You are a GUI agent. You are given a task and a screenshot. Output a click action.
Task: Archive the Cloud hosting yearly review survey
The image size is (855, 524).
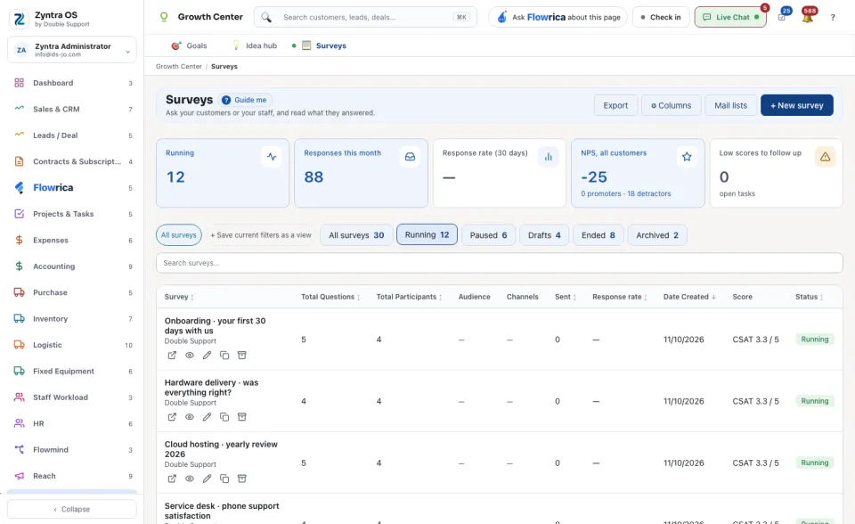pyautogui.click(x=242, y=479)
